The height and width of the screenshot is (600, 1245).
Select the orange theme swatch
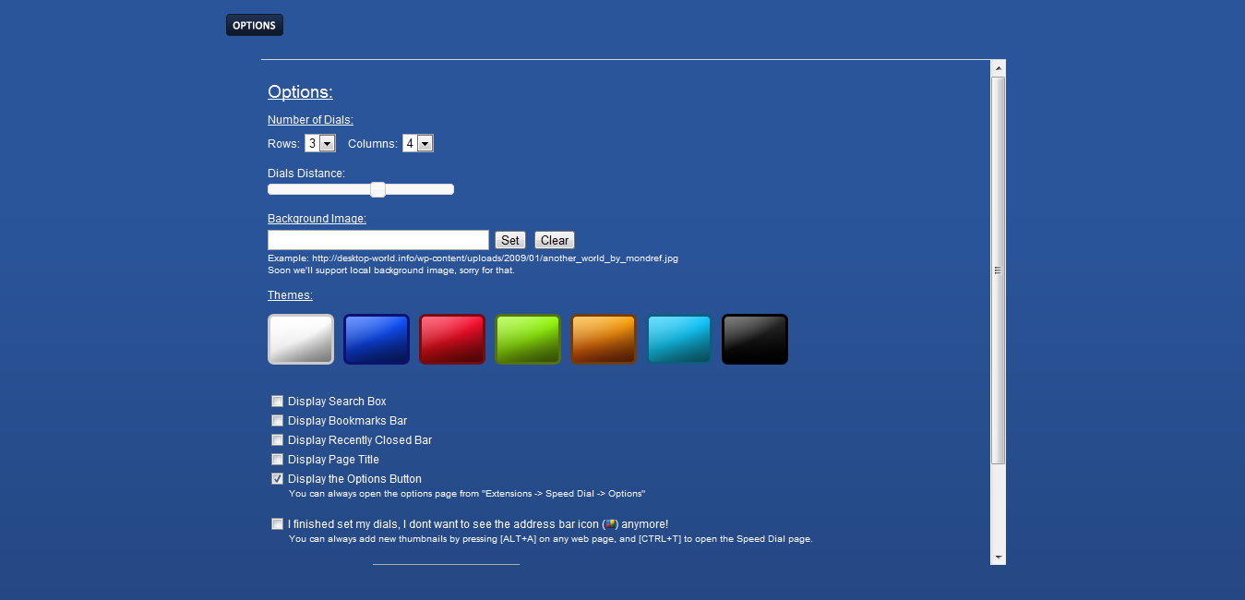point(604,340)
